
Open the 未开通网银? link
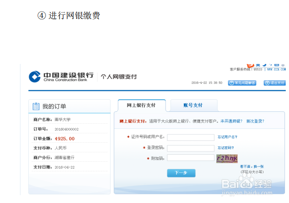231,121
